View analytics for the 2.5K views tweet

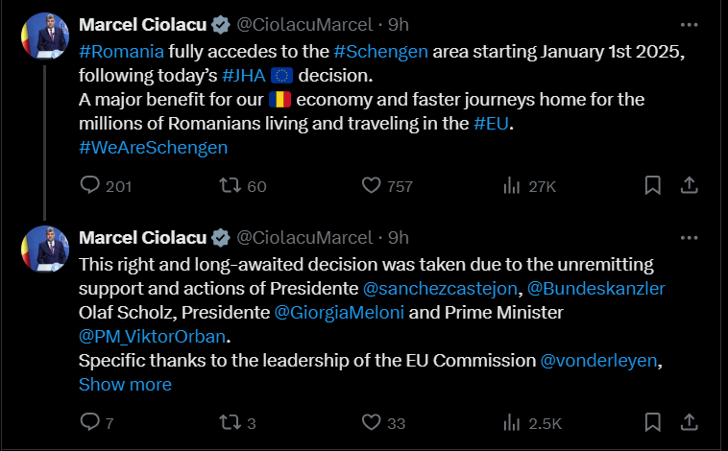pos(512,422)
